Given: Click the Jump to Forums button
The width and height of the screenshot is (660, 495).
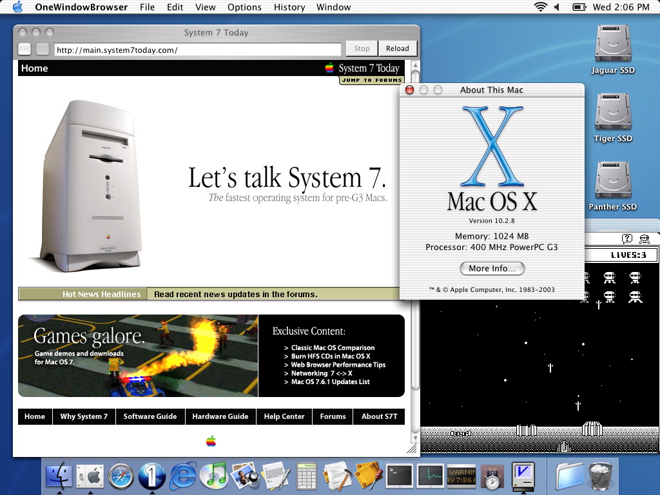Looking at the screenshot, I should [x=372, y=80].
